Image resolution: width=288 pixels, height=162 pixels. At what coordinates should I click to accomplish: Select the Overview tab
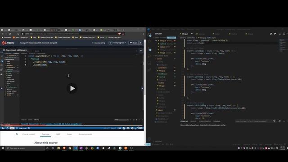click(45, 134)
